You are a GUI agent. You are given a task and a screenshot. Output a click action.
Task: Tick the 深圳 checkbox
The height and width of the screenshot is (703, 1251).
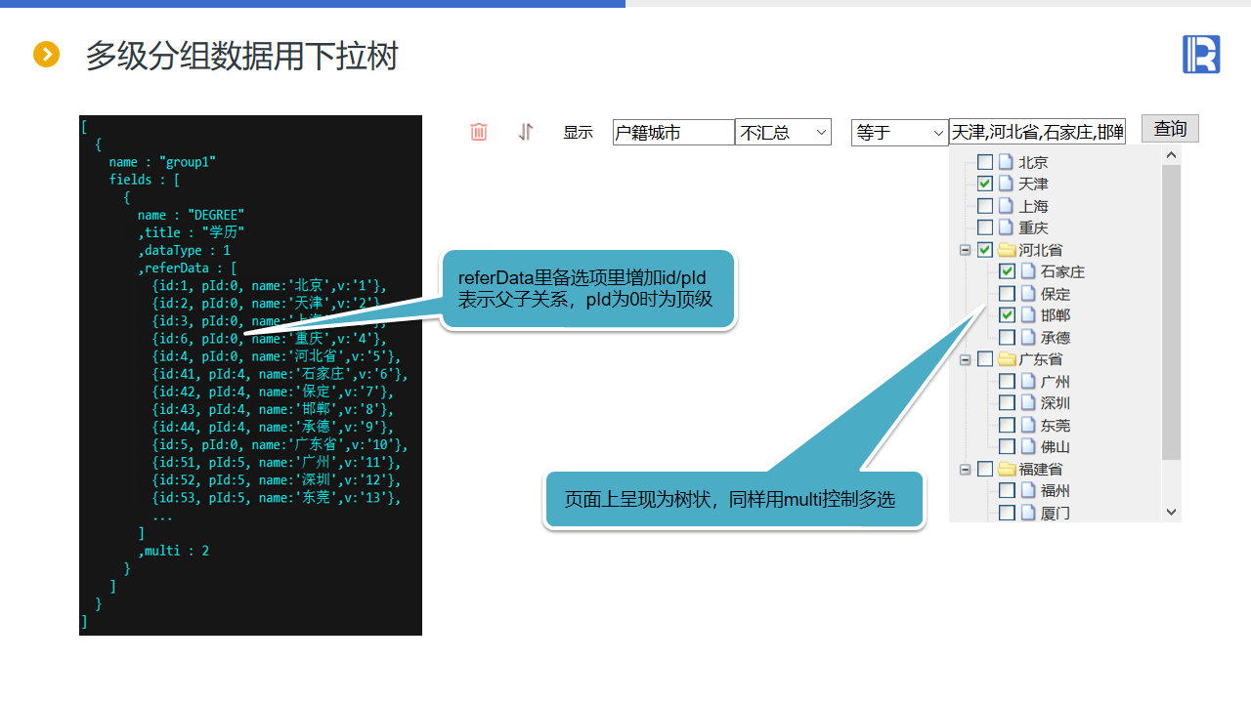point(1008,403)
